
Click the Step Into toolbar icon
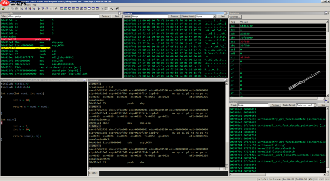tap(38, 9)
